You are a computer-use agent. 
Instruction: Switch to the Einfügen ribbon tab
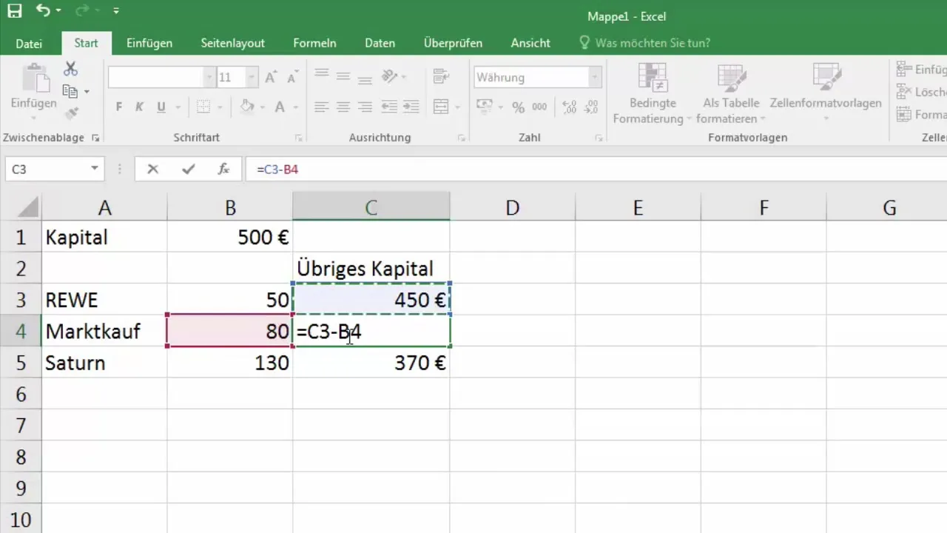pos(149,43)
